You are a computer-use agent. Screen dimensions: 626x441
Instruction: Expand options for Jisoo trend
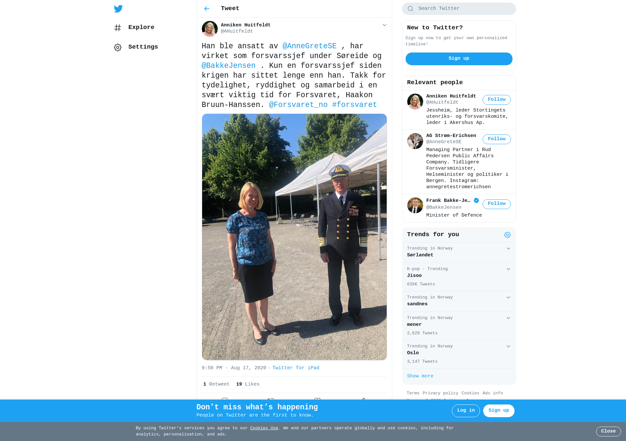(508, 269)
